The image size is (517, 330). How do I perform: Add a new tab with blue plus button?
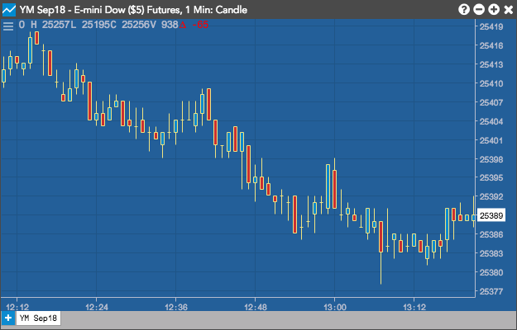[x=8, y=318]
